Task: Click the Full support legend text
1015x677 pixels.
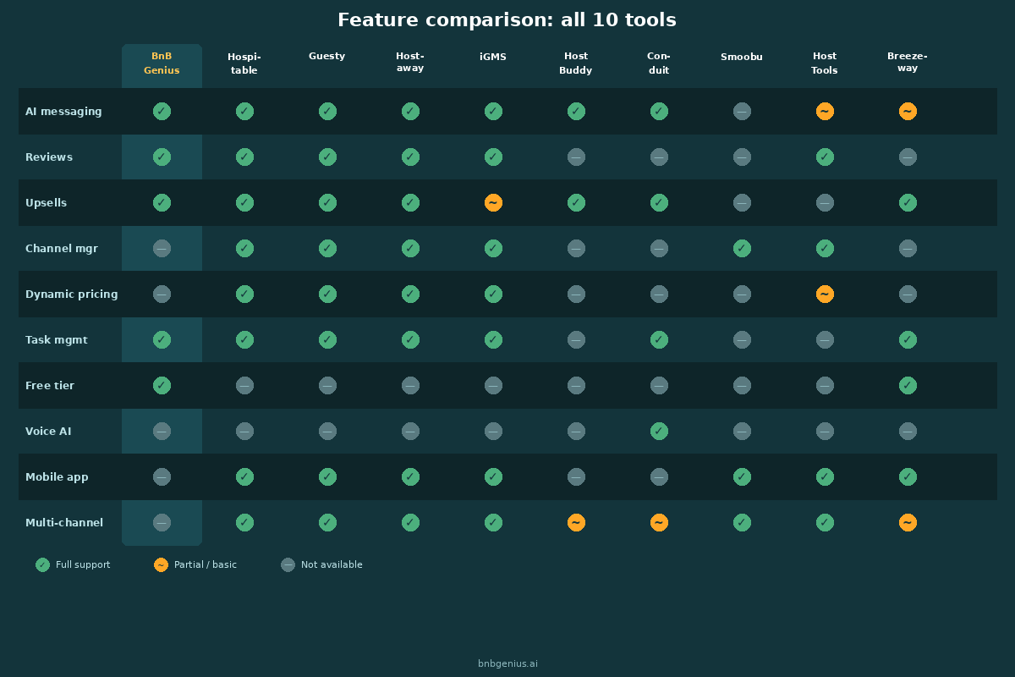Action: pyautogui.click(x=83, y=564)
